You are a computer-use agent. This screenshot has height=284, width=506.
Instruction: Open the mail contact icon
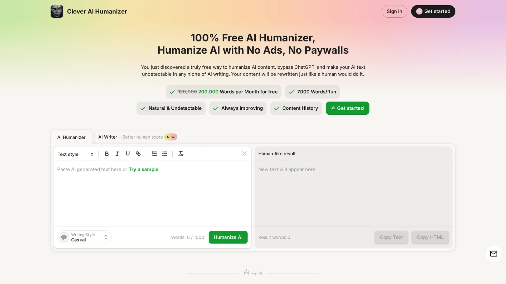tap(494, 253)
